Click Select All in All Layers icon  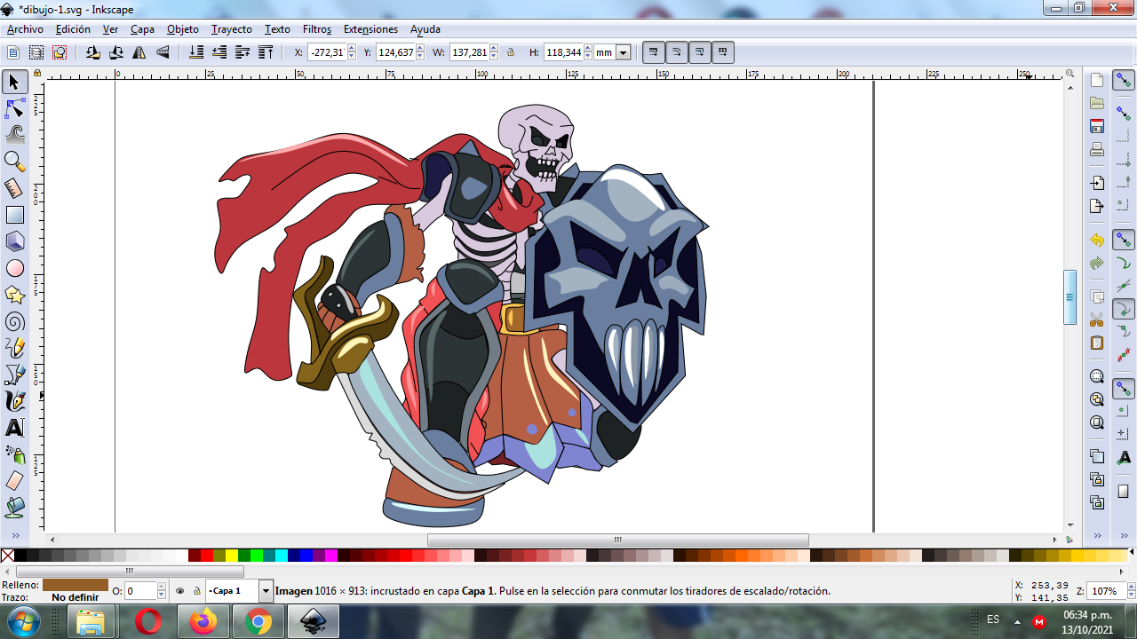coord(36,52)
